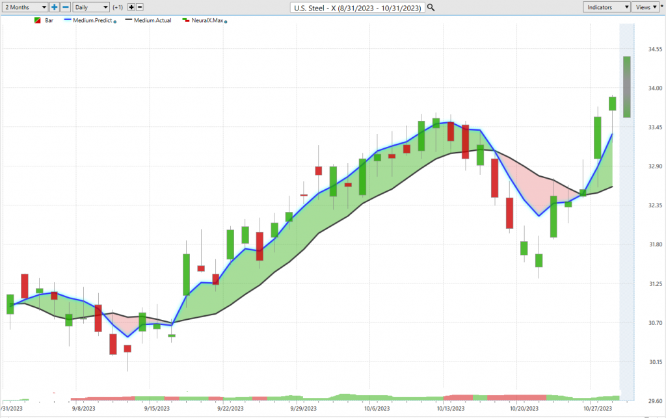Click the 10/27/2023 date label
This screenshot has height=418, width=666.
[598, 409]
